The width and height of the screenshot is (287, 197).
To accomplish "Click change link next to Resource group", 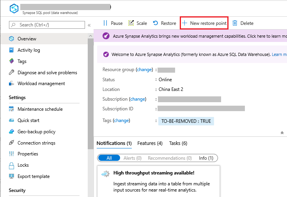I will pos(144,70).
